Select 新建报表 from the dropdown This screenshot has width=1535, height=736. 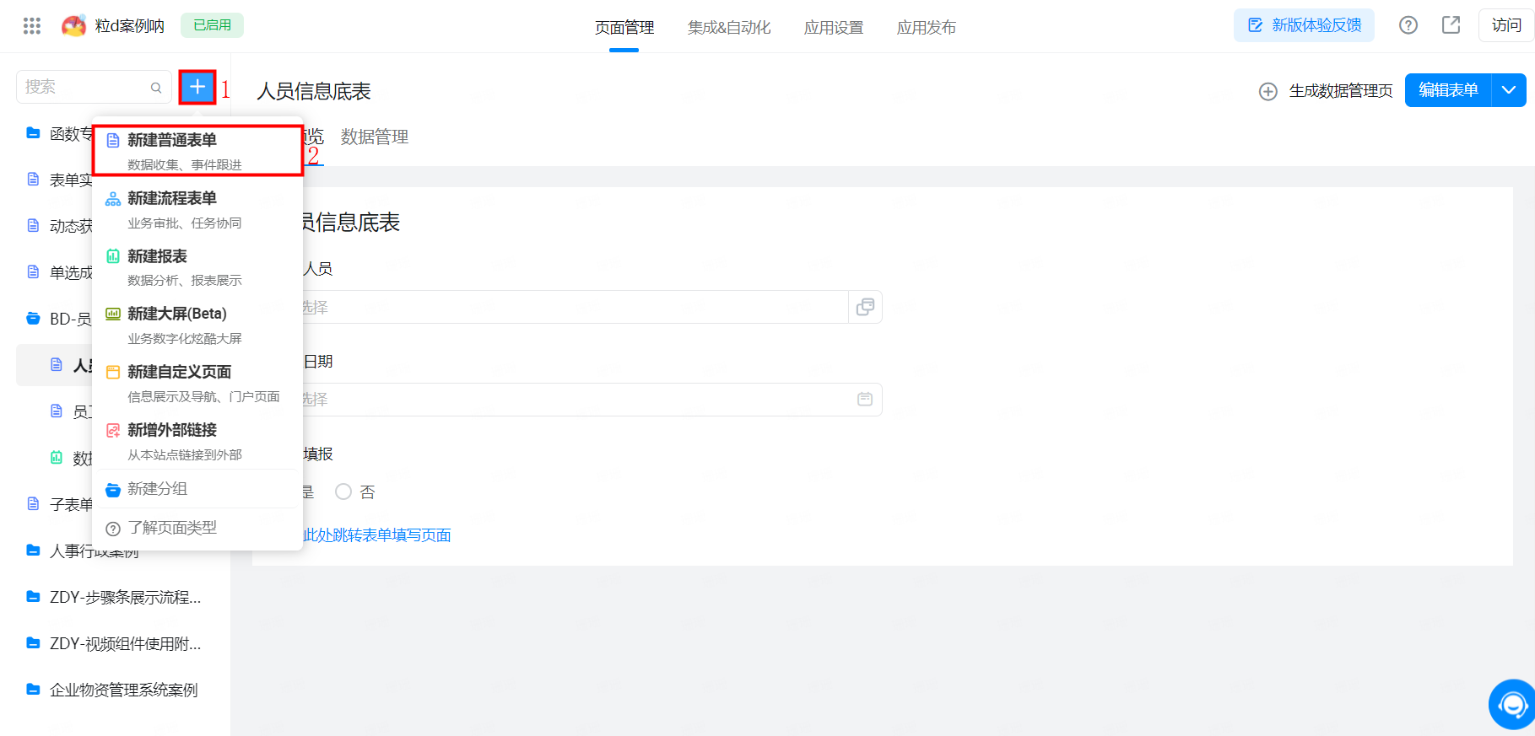(157, 256)
